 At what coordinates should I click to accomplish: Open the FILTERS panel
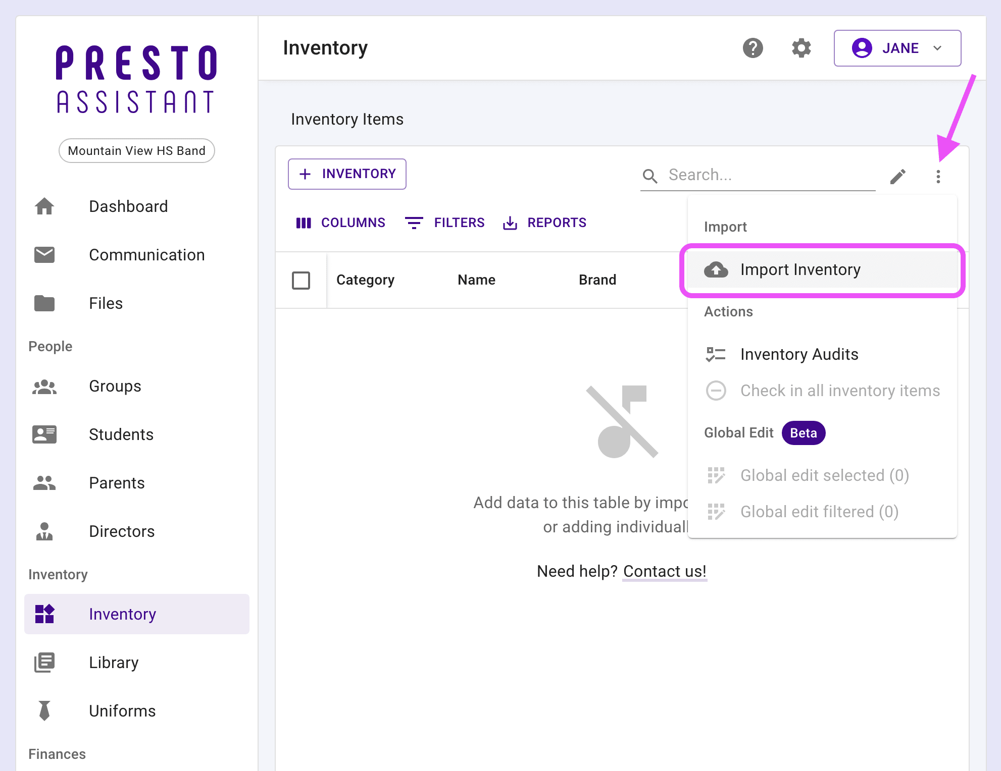click(x=445, y=223)
